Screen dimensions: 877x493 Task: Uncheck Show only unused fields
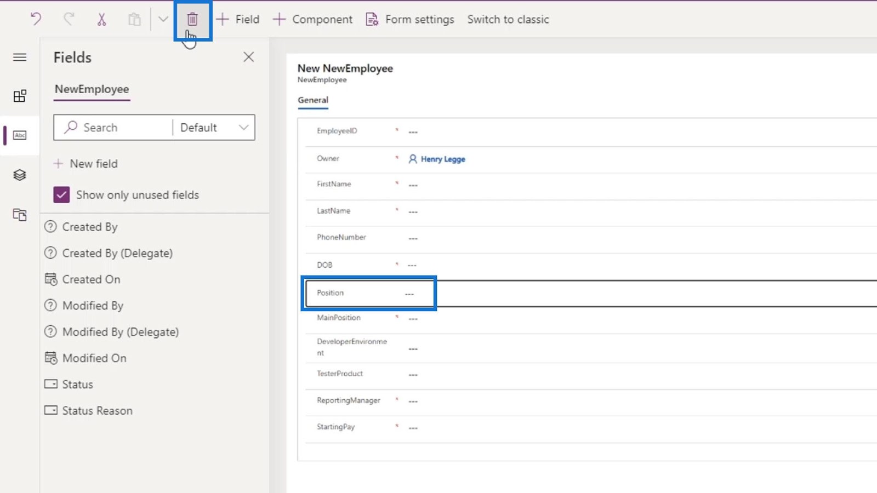point(61,195)
